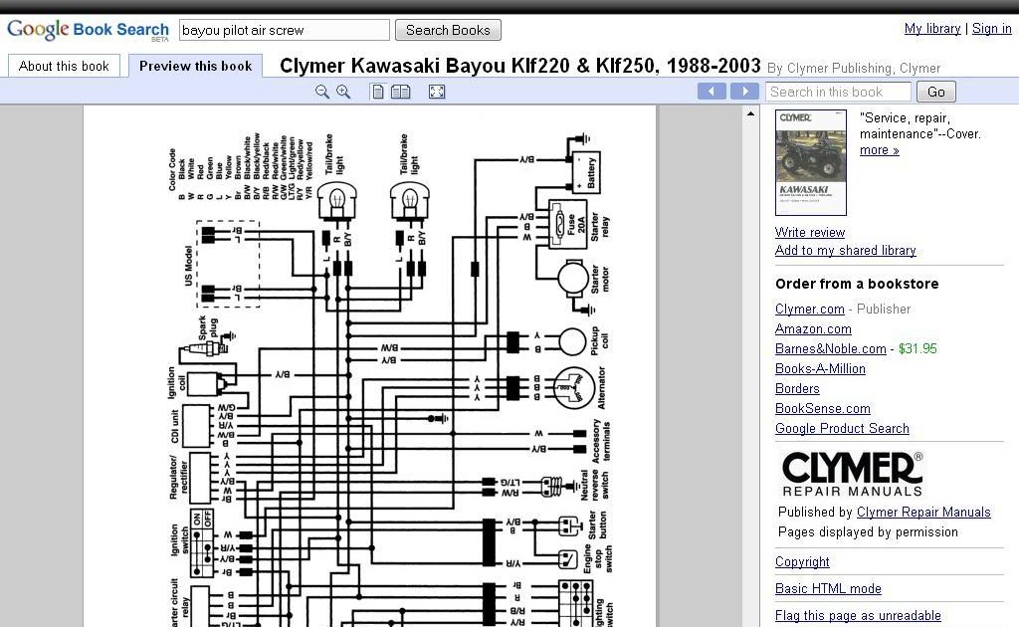Focus the Search in this book field

pos(838,92)
